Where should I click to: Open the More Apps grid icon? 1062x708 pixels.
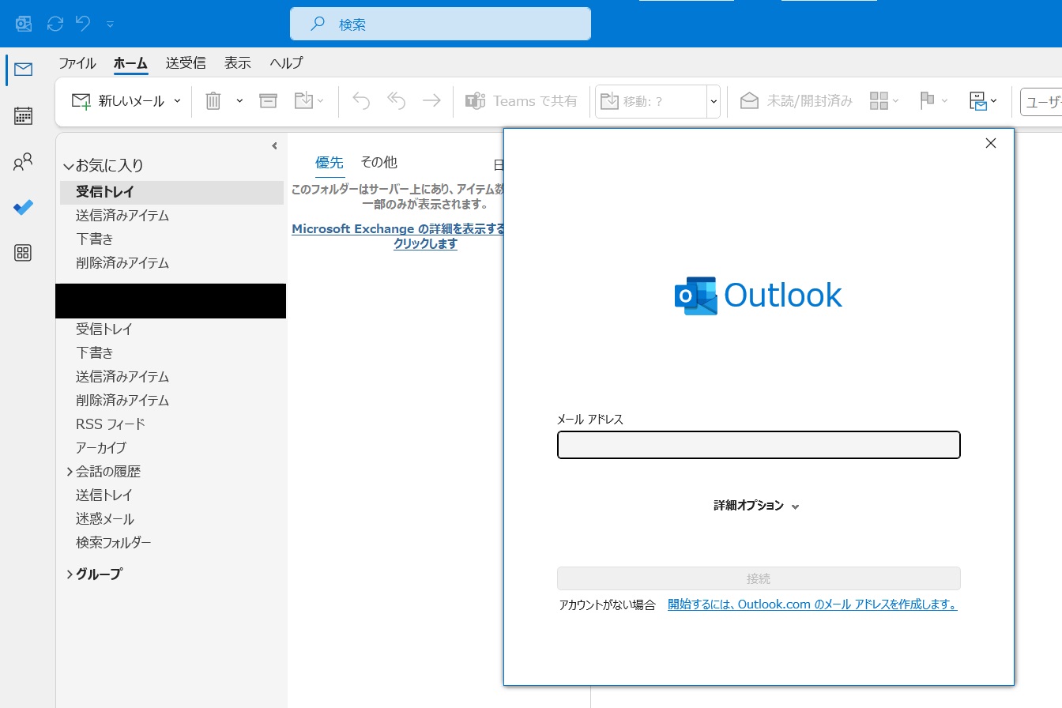click(x=23, y=253)
